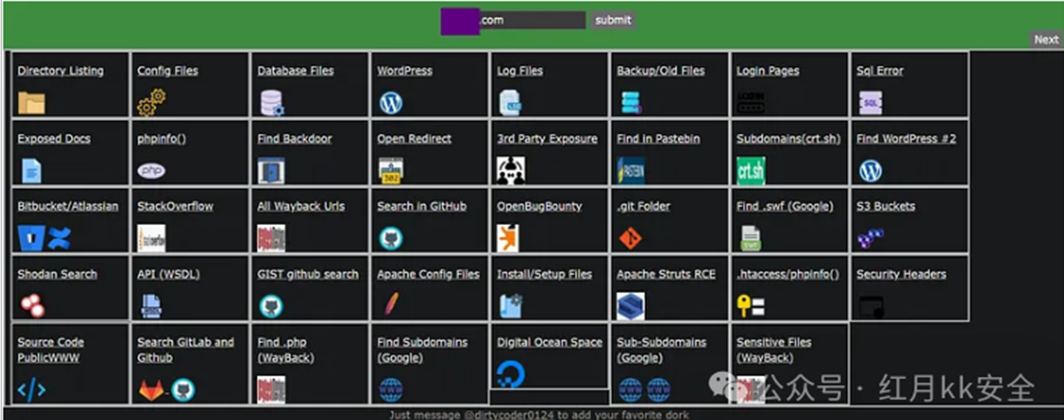Select the PHP logo under phpinfo()
This screenshot has height=420, width=1064.
(x=151, y=171)
